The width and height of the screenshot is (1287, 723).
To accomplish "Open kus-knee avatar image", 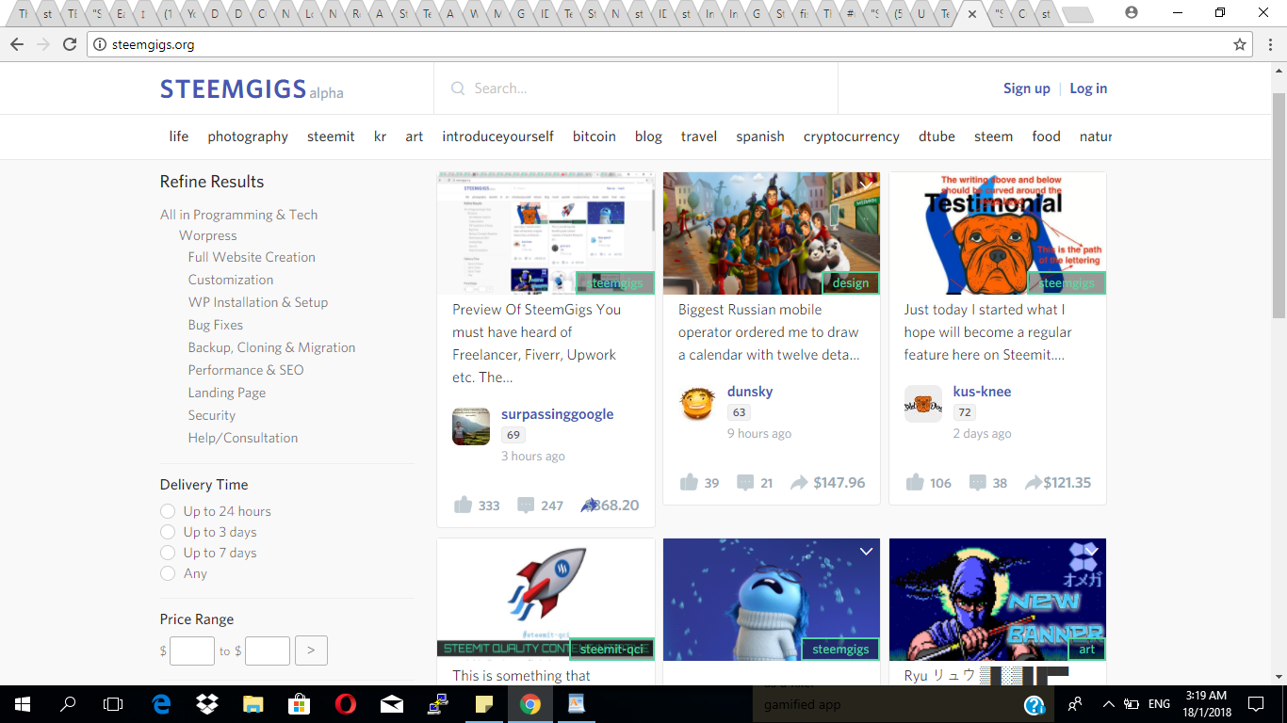I will coord(923,404).
